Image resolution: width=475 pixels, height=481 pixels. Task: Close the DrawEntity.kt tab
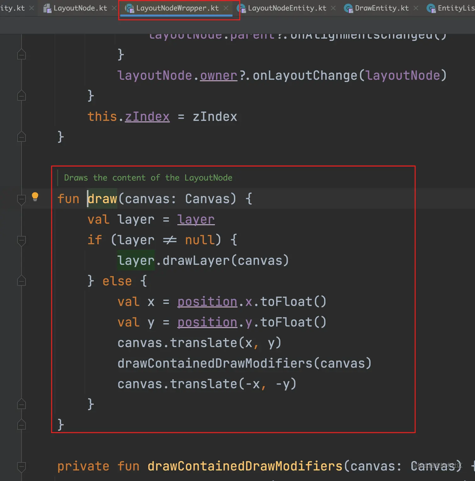coord(416,8)
